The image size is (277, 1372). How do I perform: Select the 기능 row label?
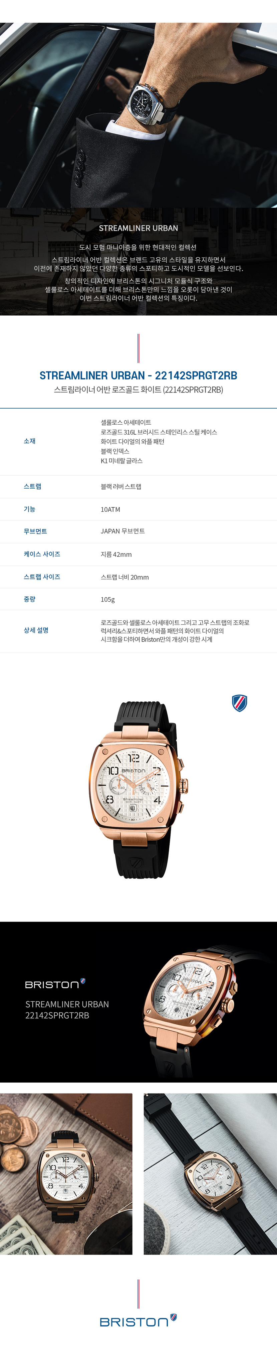coord(30,509)
